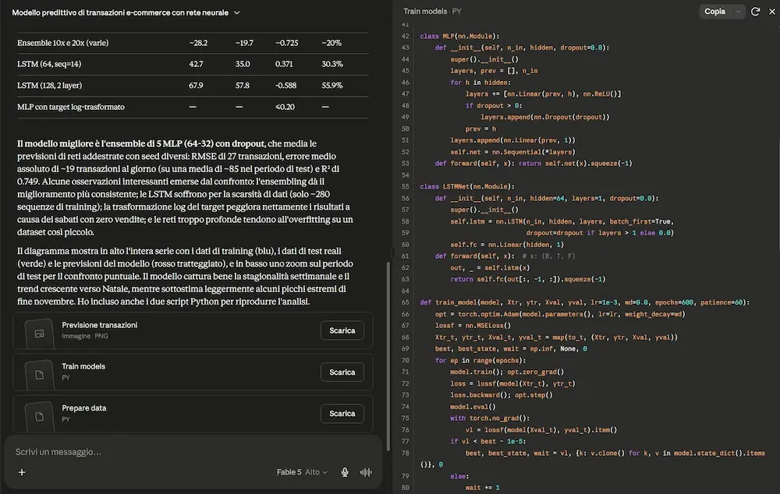Click code line 65 def train_model
The image size is (780, 494).
[x=584, y=302]
